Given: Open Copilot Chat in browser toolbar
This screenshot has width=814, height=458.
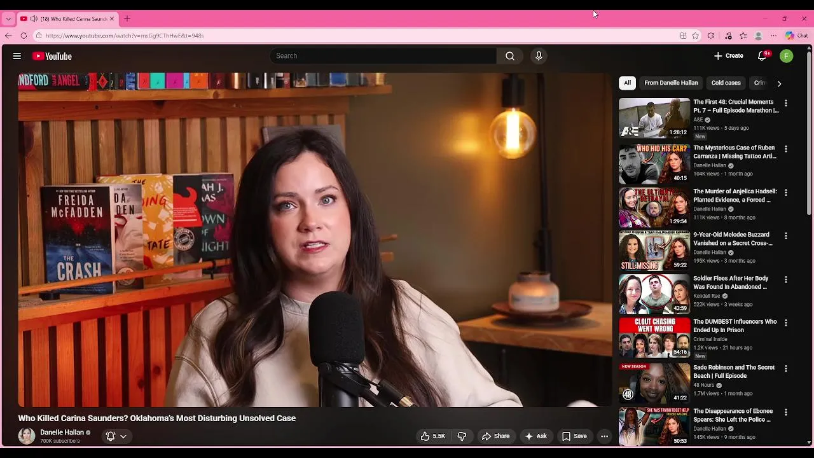Looking at the screenshot, I should pyautogui.click(x=795, y=36).
